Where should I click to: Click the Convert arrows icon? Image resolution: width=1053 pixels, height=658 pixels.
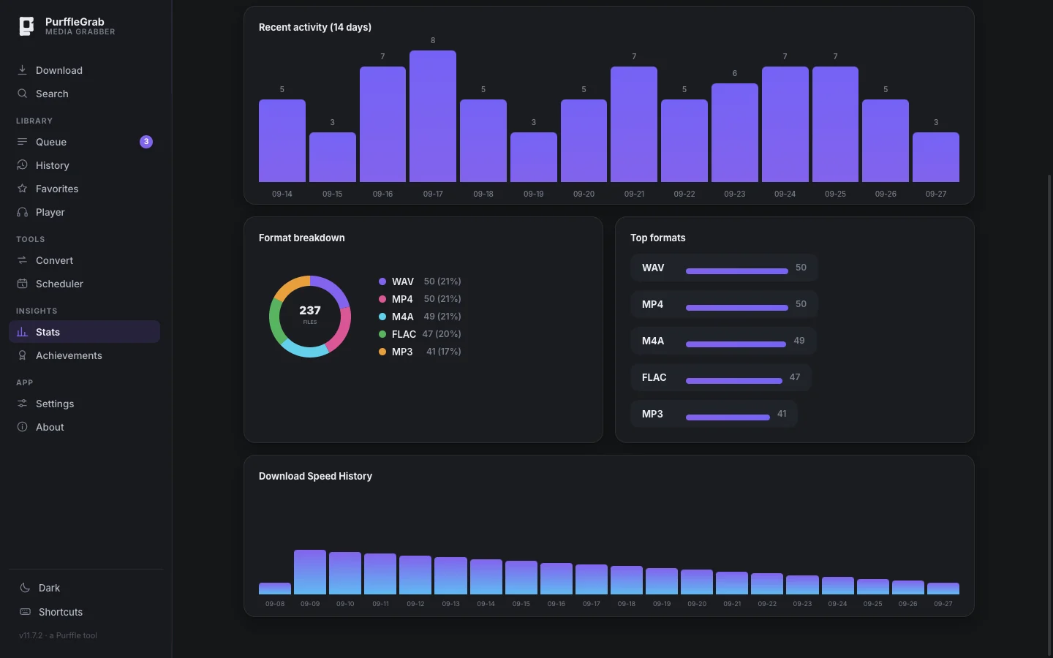23,260
